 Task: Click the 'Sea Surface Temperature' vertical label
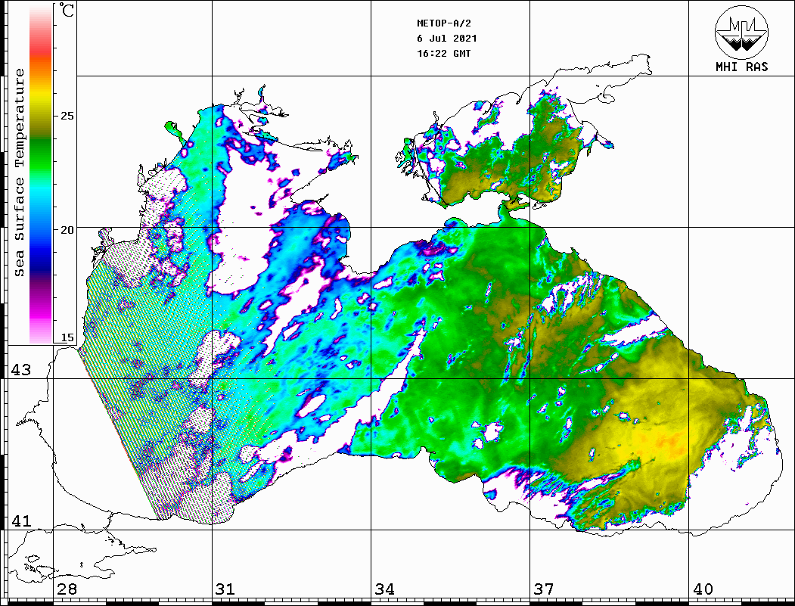point(19,173)
